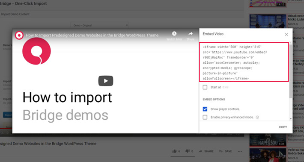Image resolution: width=304 pixels, height=162 pixels.
Task: Click the embed panel scrollbar up arrow
Action: (291, 43)
